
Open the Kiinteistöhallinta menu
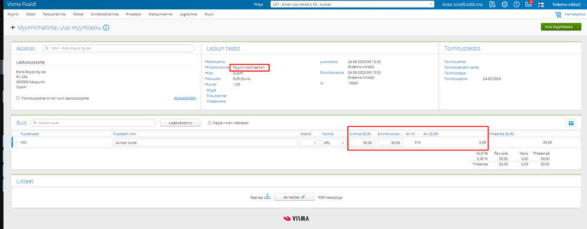(x=105, y=14)
